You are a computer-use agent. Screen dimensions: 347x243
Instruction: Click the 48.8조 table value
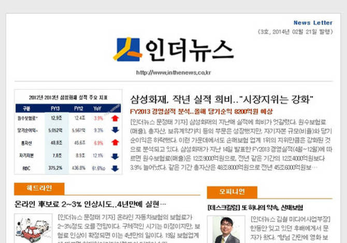[56, 143]
